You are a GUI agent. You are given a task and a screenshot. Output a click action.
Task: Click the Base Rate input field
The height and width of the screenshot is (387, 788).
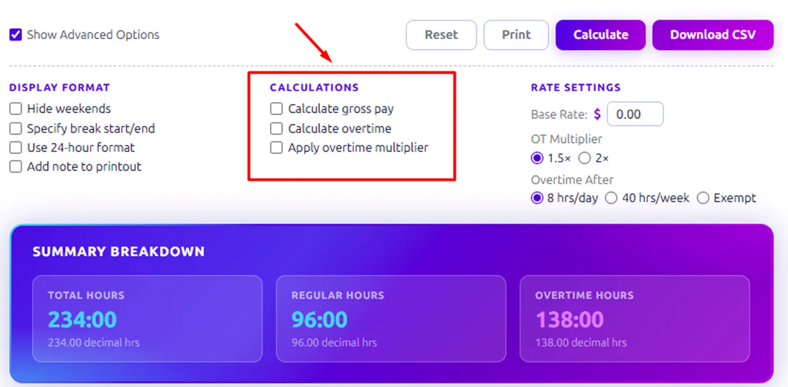click(635, 114)
